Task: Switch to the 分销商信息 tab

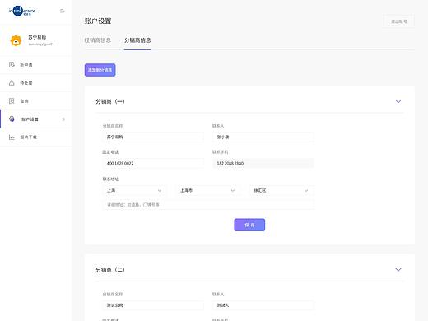Action: coord(137,40)
